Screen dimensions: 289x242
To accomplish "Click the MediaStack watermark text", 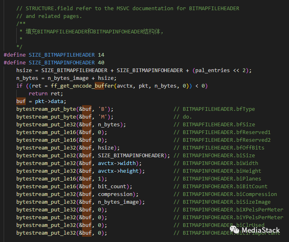I will tap(264, 231).
